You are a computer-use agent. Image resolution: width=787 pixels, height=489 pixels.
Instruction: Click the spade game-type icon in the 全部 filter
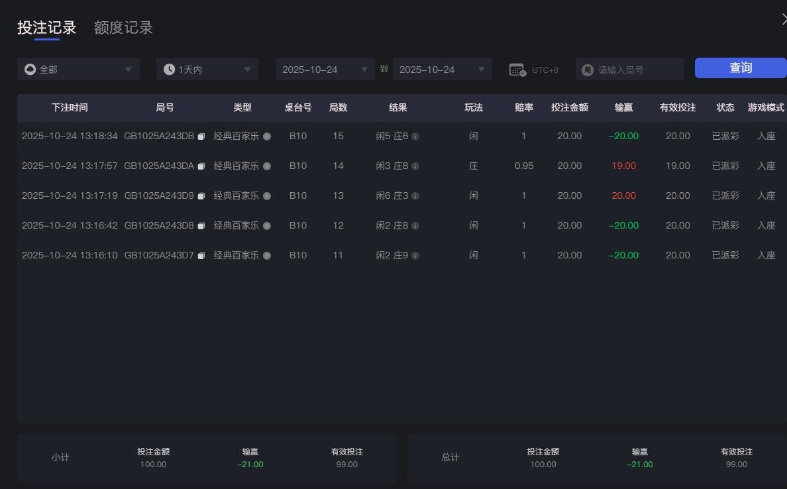click(28, 68)
